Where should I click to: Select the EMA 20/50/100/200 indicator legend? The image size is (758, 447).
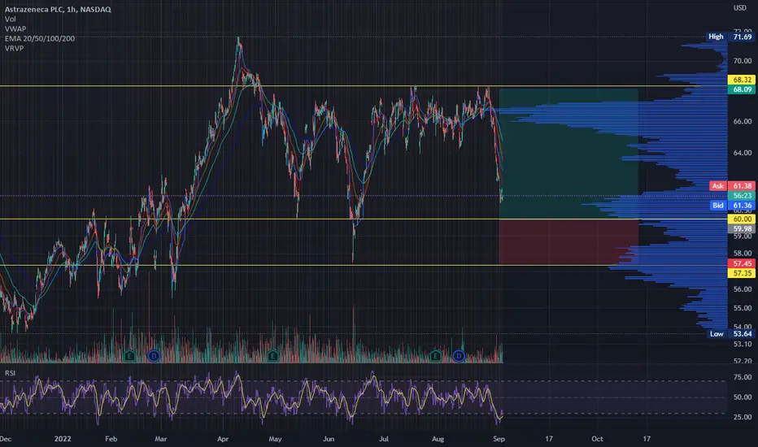coord(40,38)
